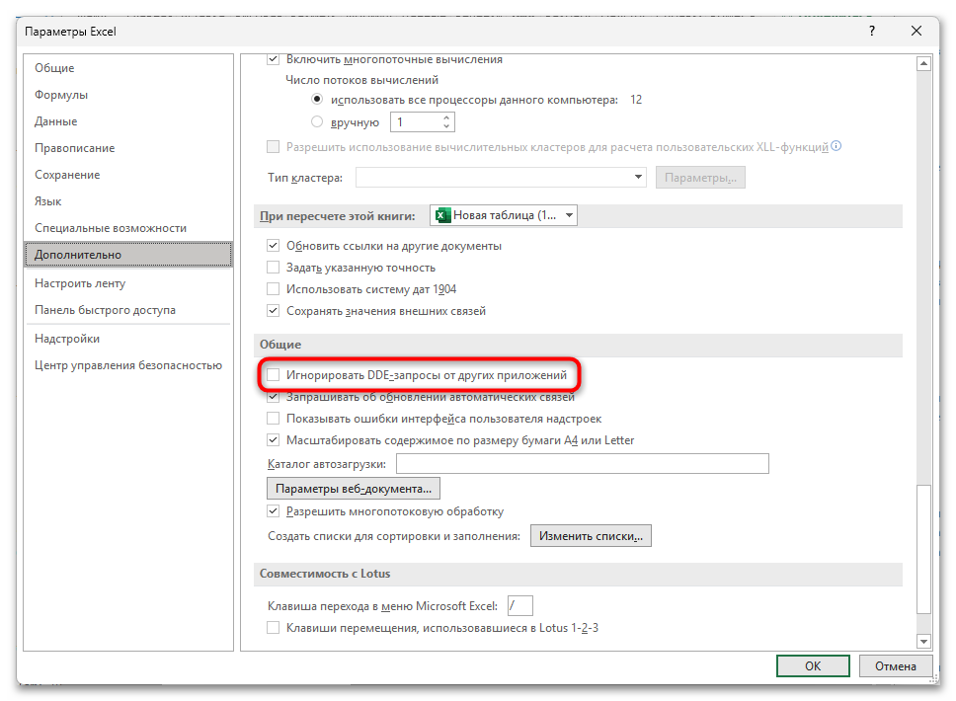Open Центр управления безопасностью category
This screenshot has height=701, width=956.
128,365
